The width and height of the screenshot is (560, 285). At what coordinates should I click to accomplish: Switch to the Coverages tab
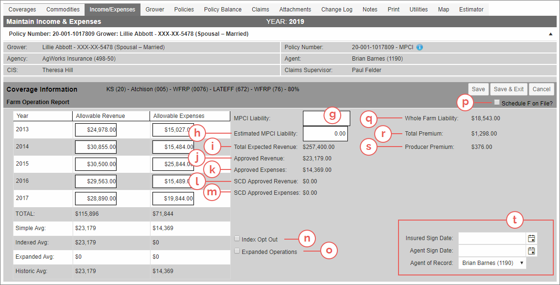tap(22, 10)
